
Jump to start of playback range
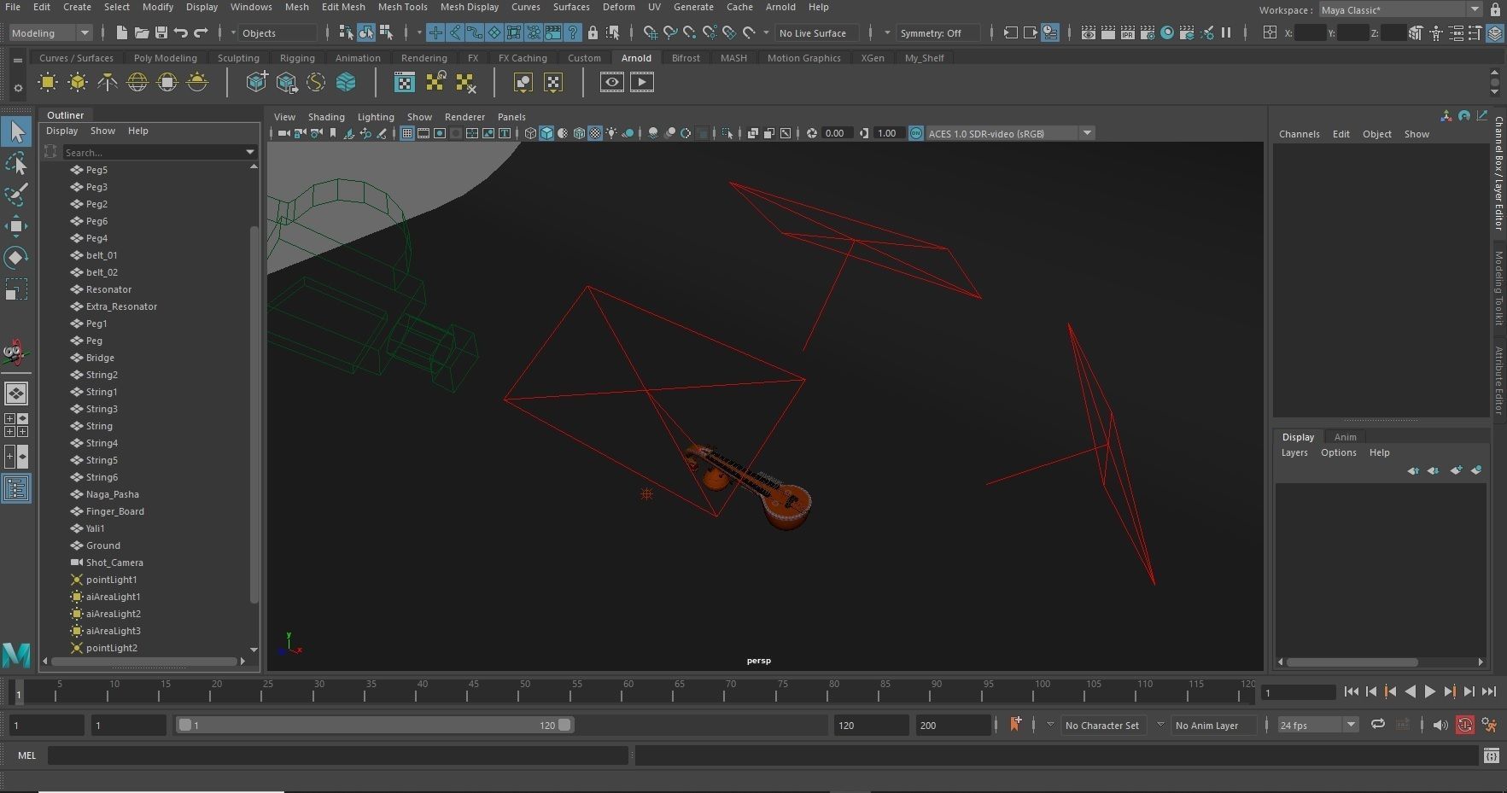[x=1351, y=691]
